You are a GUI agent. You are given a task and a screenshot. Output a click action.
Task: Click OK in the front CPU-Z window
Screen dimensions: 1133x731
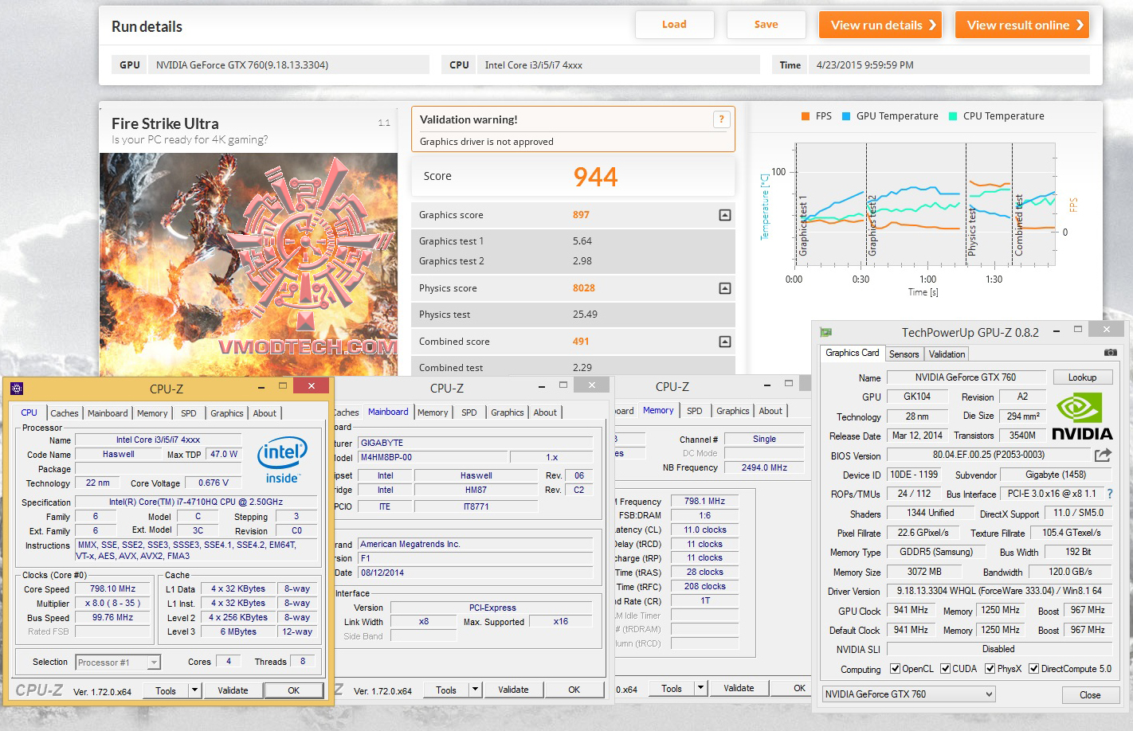pos(294,690)
